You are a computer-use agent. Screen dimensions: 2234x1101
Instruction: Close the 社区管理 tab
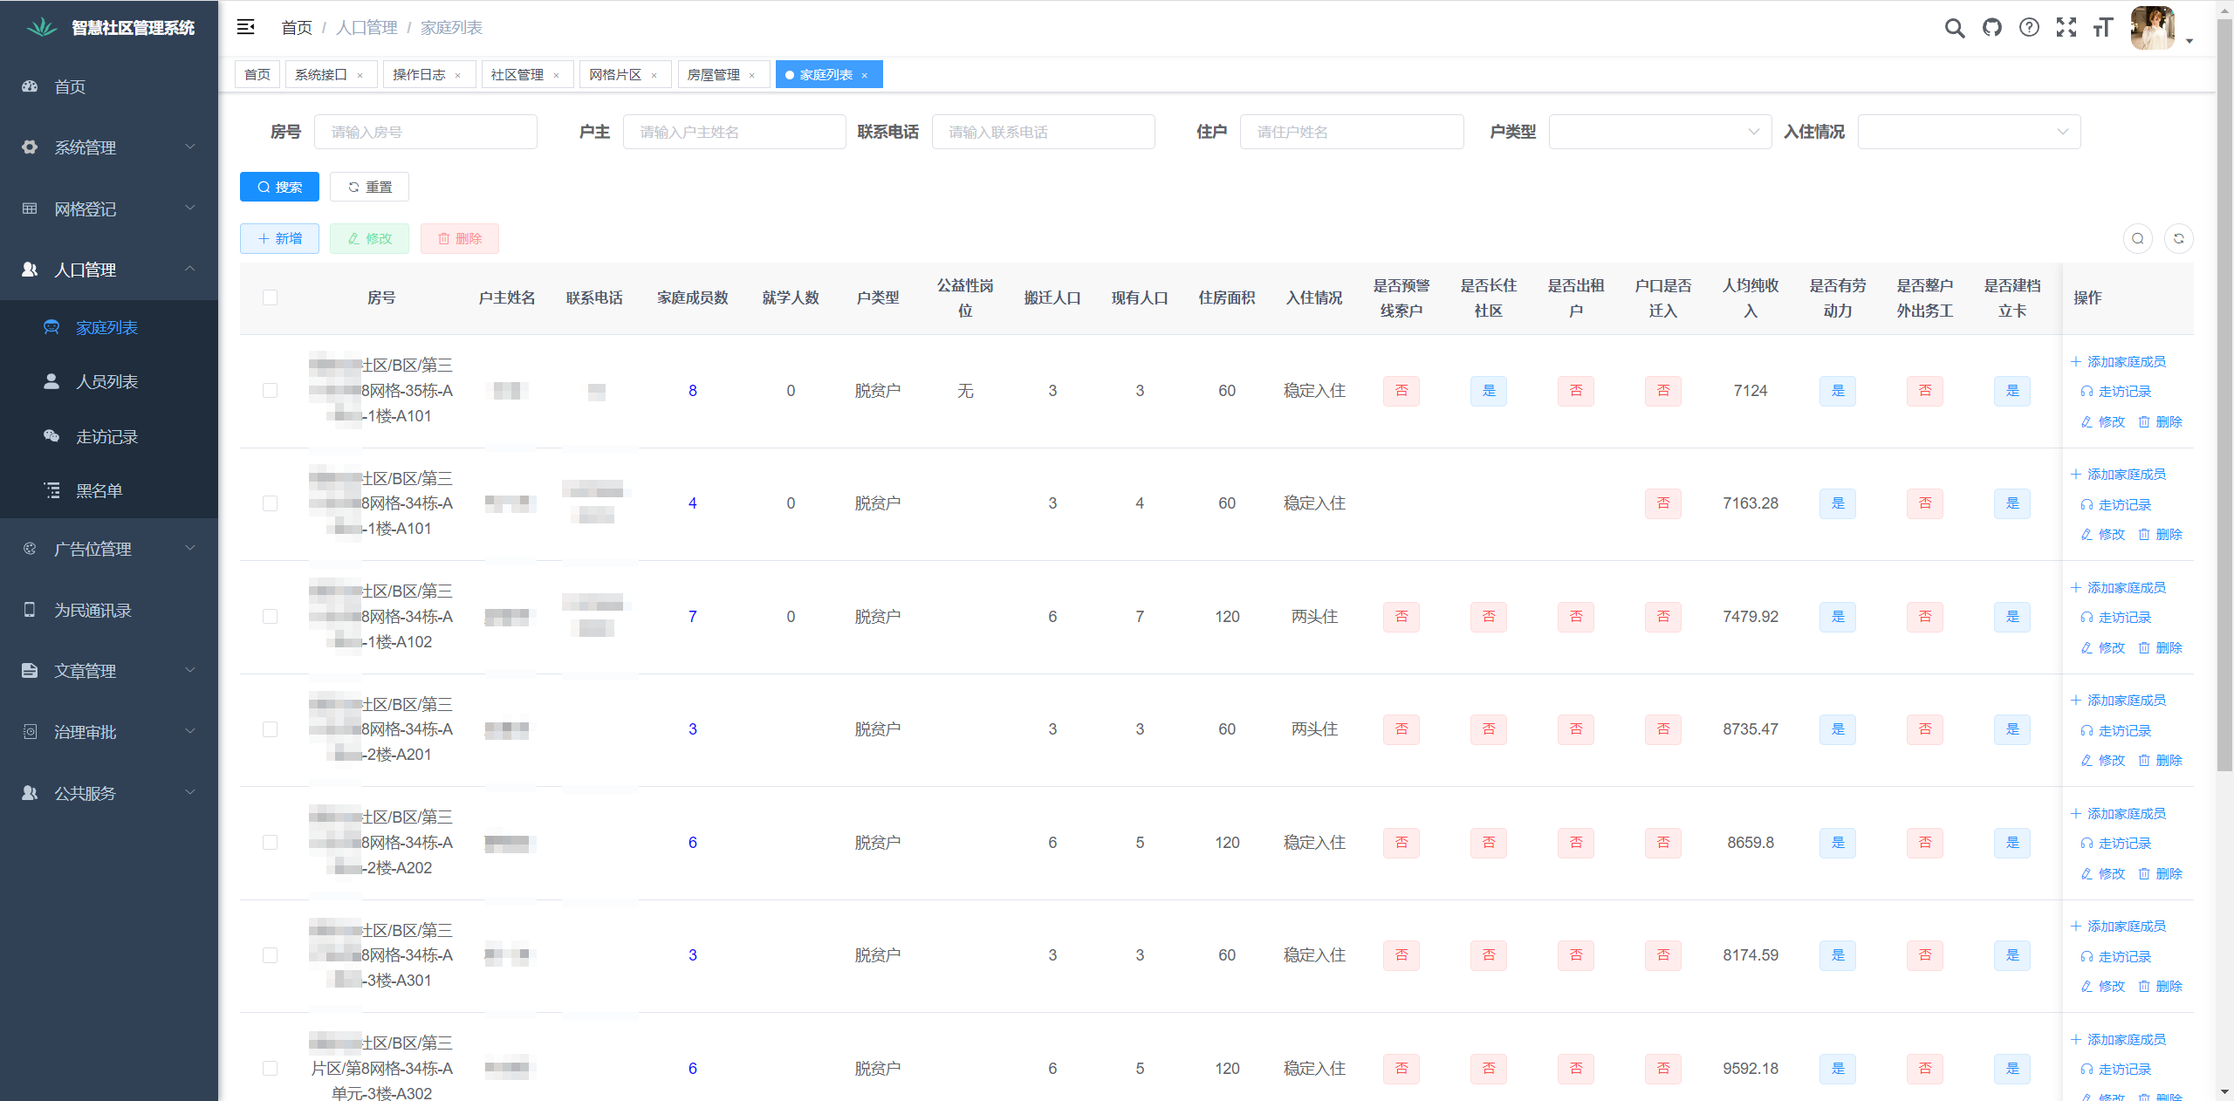[x=556, y=75]
